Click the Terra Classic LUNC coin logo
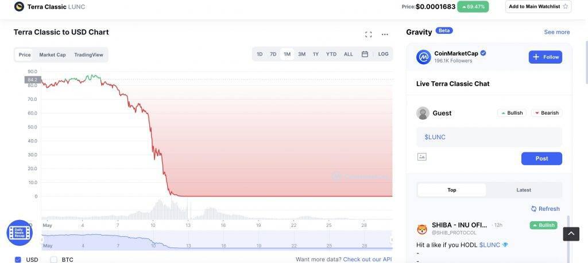588x263 pixels. pyautogui.click(x=19, y=7)
